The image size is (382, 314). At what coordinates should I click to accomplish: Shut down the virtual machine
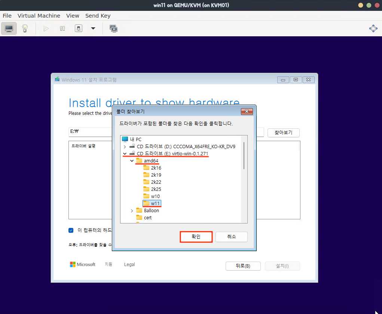coord(79,28)
